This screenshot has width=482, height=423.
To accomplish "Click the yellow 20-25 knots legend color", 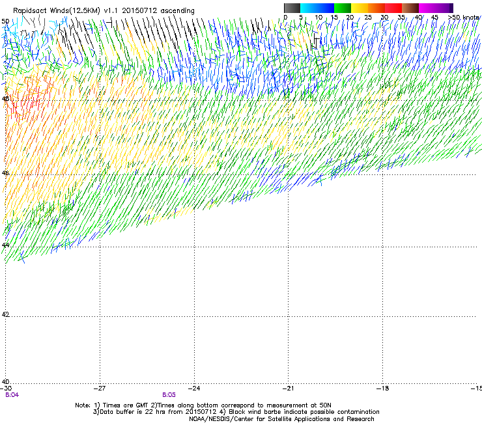I will (360, 8).
